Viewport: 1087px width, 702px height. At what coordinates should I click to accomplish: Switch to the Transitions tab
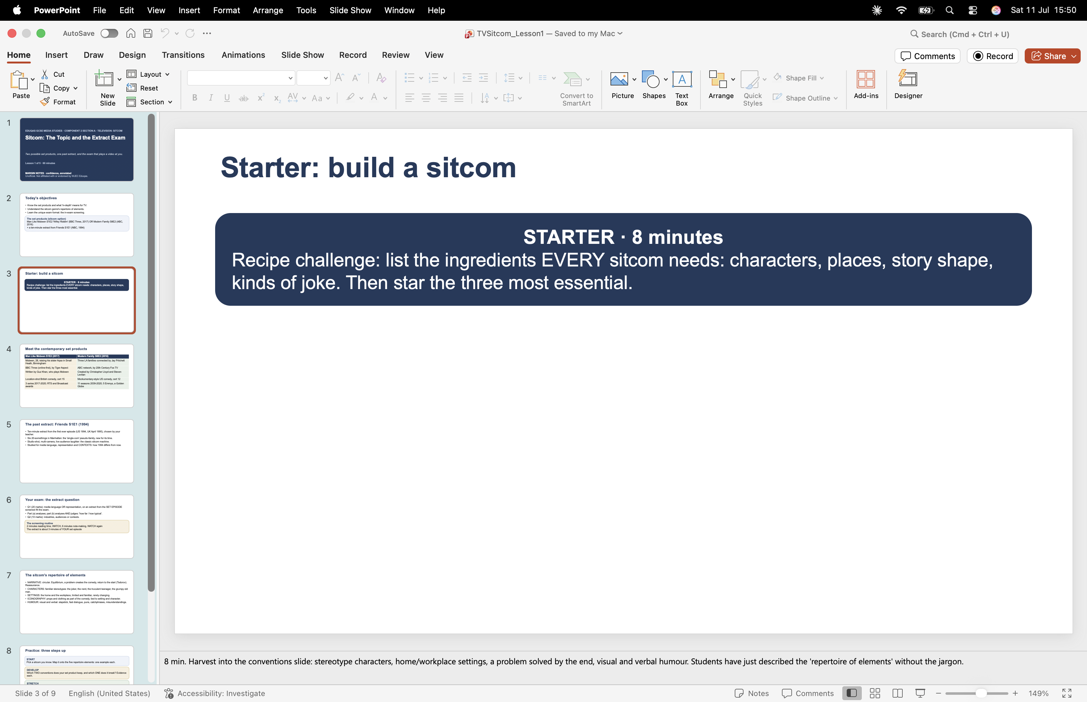pyautogui.click(x=183, y=55)
